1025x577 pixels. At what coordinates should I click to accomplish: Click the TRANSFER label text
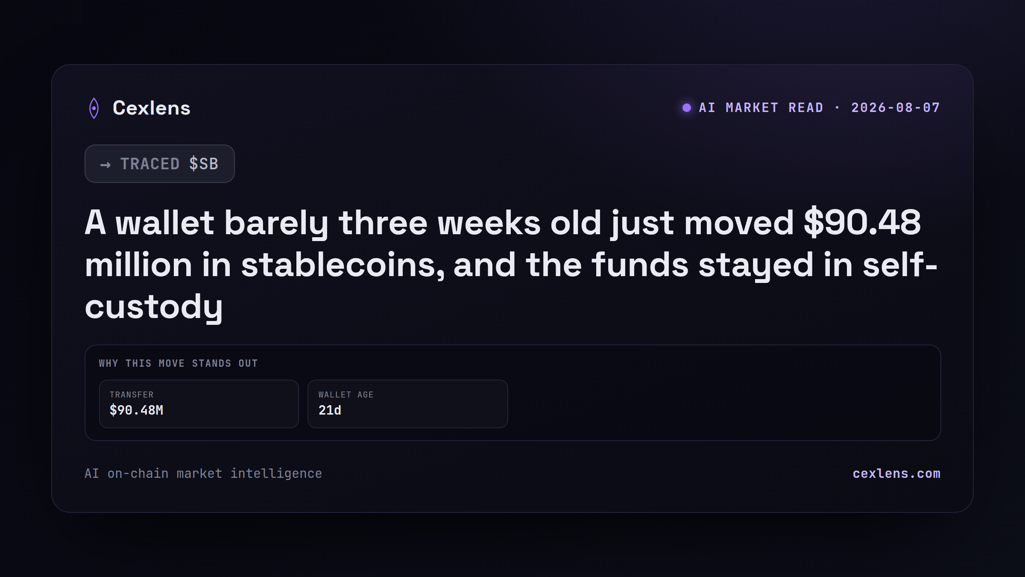click(132, 394)
